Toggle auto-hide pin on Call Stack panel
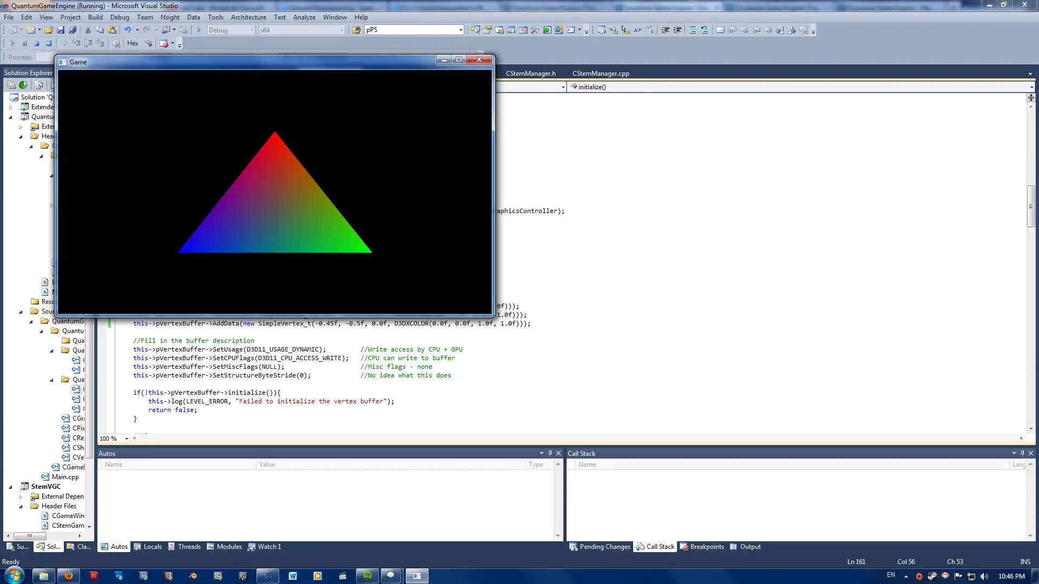This screenshot has height=584, width=1039. pyautogui.click(x=1022, y=453)
